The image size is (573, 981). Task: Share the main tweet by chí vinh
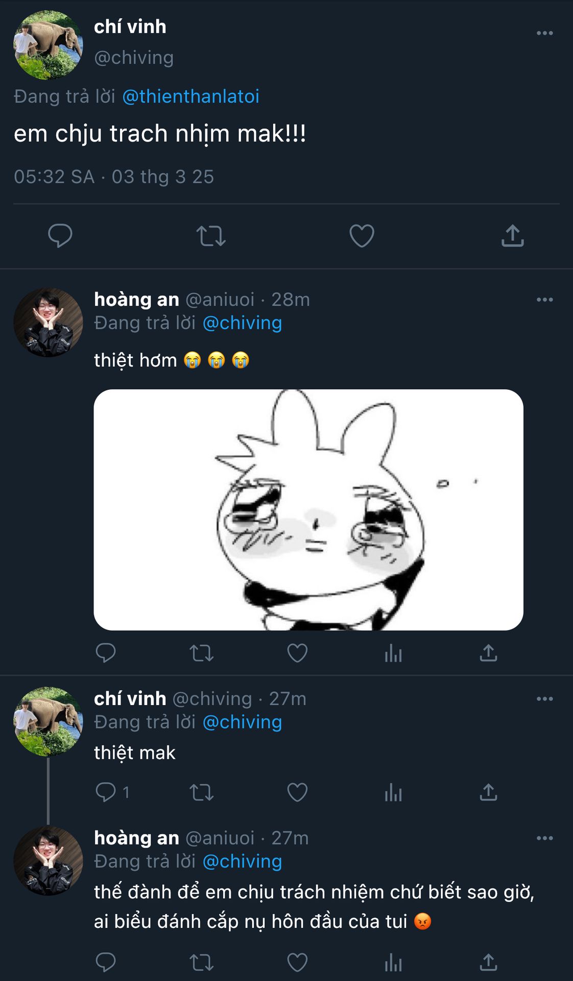coord(512,236)
